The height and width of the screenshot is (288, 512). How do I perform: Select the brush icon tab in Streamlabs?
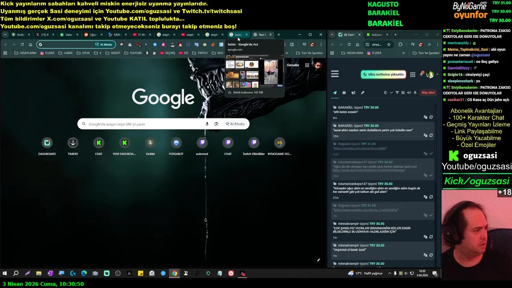(362, 93)
